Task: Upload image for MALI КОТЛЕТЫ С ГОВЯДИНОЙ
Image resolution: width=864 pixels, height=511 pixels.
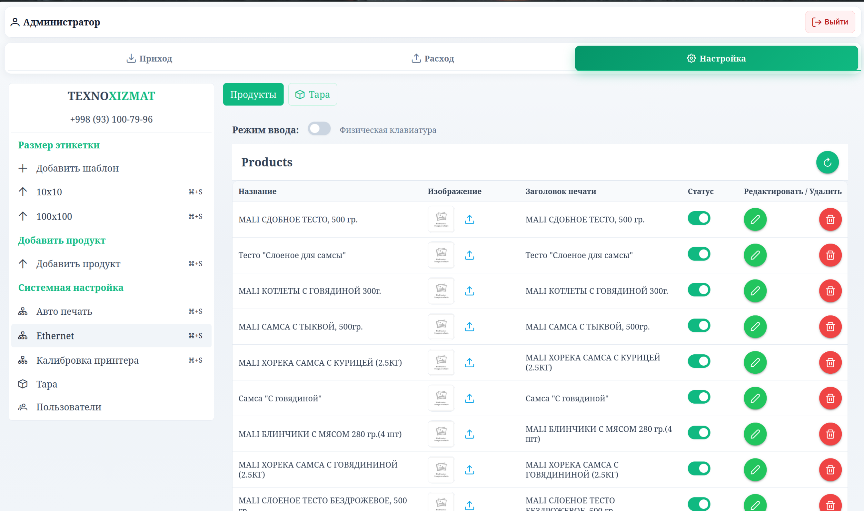Action: point(469,291)
